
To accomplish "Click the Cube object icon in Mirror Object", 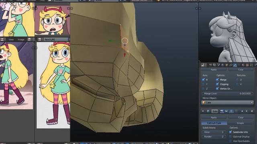I will coord(204,102).
